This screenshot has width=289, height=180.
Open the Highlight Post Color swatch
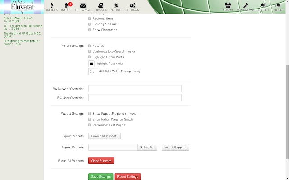click(91, 63)
